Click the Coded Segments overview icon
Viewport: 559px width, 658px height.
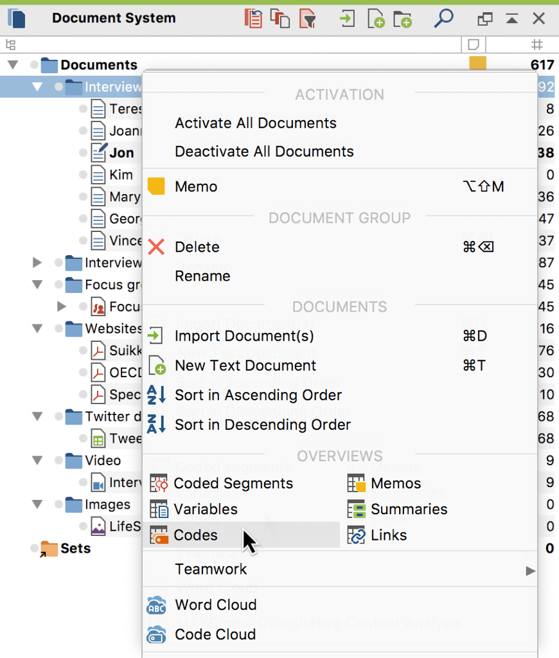coord(159,483)
